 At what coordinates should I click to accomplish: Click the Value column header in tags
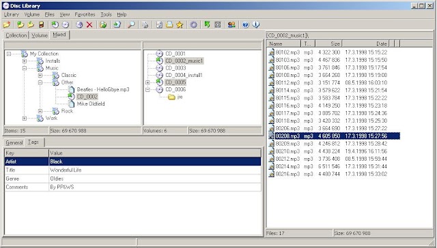[x=155, y=153]
